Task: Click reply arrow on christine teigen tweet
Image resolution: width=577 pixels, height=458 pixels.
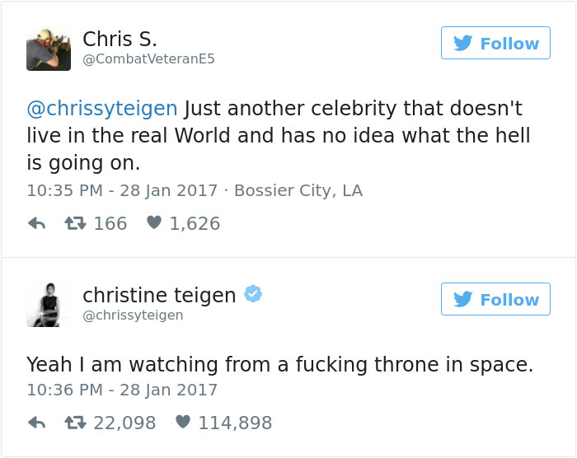Action: 36,423
